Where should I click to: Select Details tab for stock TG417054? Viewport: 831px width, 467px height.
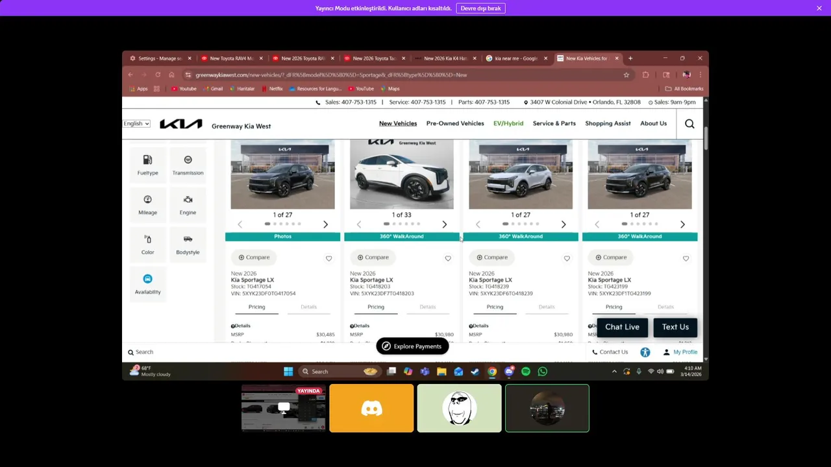(x=308, y=307)
